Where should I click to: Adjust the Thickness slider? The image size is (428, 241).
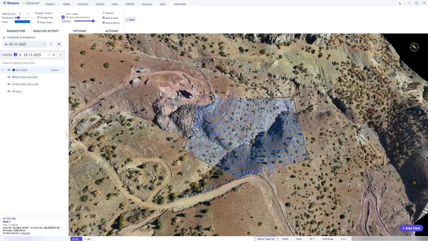[x=22, y=18]
